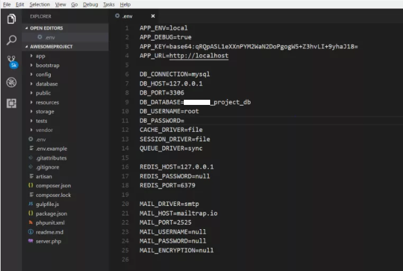Open the Extensions view in activity bar
The height and width of the screenshot is (271, 403).
click(12, 103)
